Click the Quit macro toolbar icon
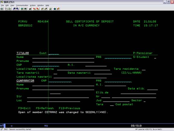The width and height of the screenshot is (174, 131). [x=46, y=9]
